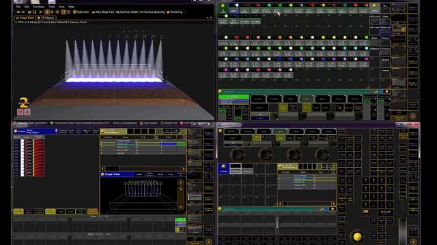Click the second encoder knob
Screen dimensions: 437x245
click(266, 154)
